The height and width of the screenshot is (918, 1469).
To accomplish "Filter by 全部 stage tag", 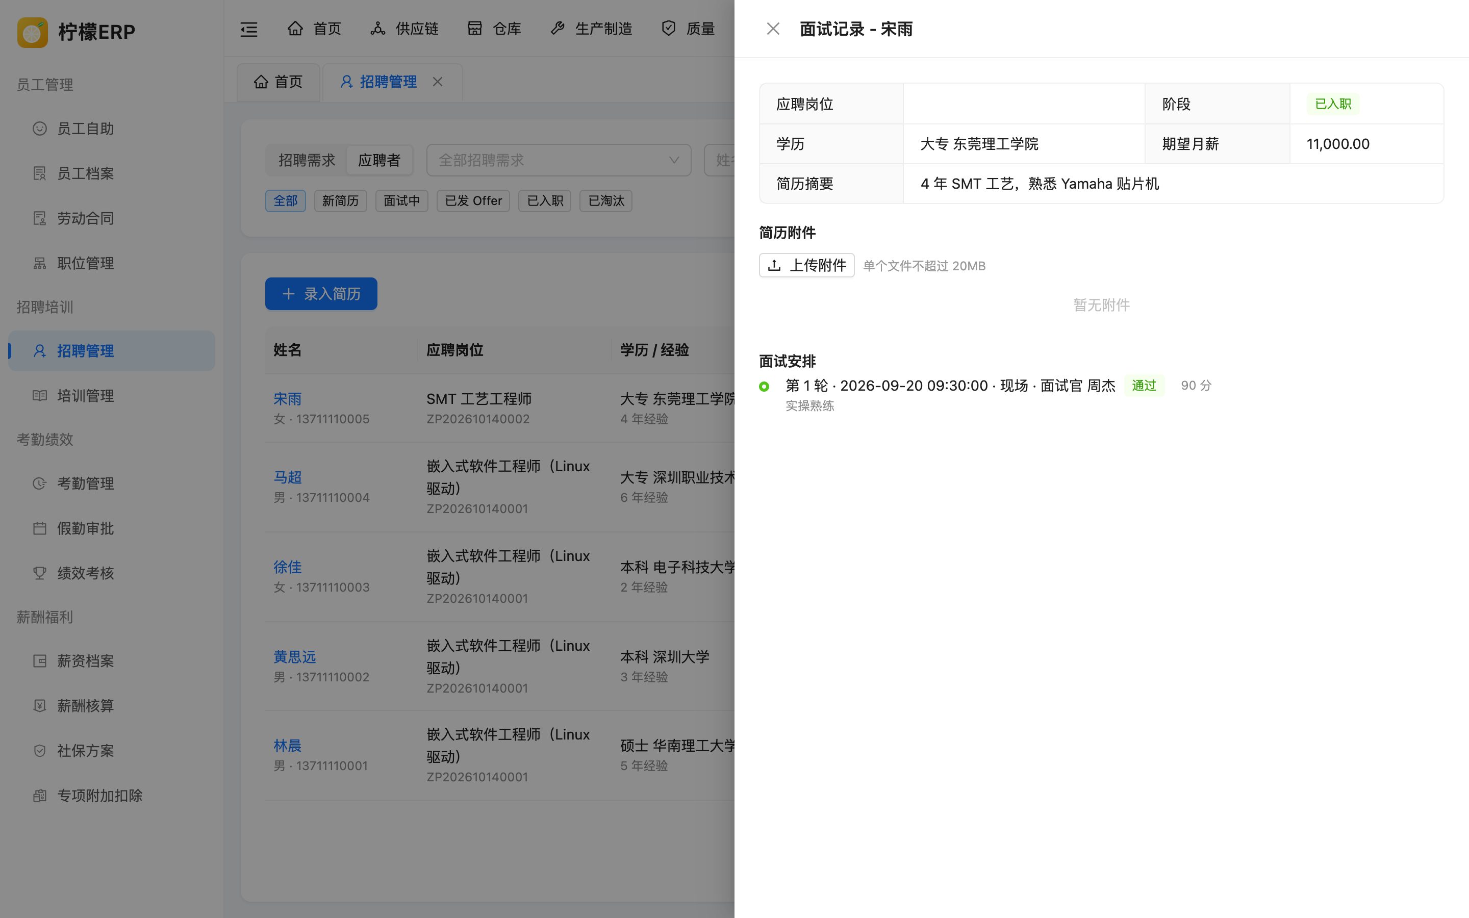I will coord(285,200).
